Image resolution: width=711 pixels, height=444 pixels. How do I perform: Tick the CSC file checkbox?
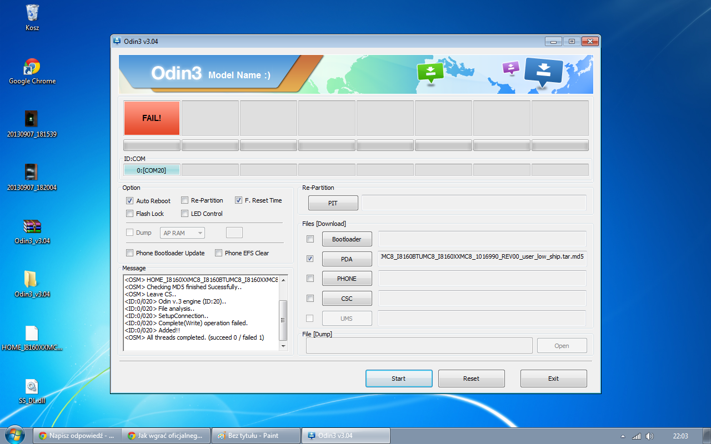tap(310, 298)
